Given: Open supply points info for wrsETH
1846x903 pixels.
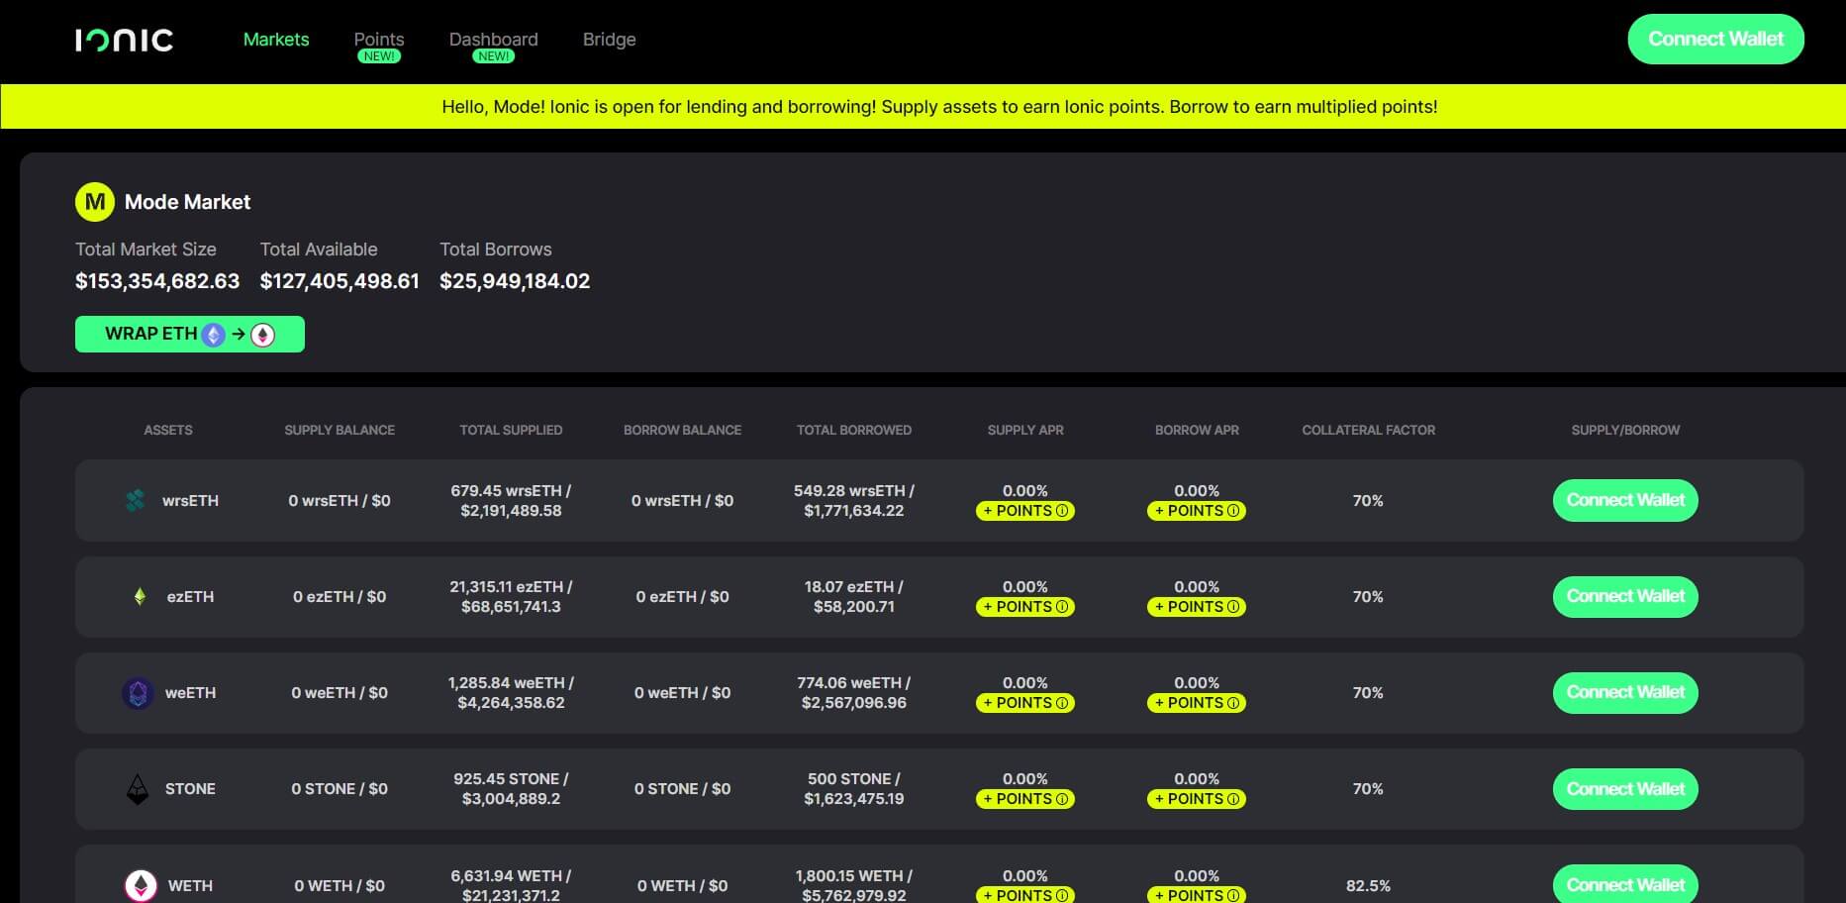Looking at the screenshot, I should [x=1062, y=511].
